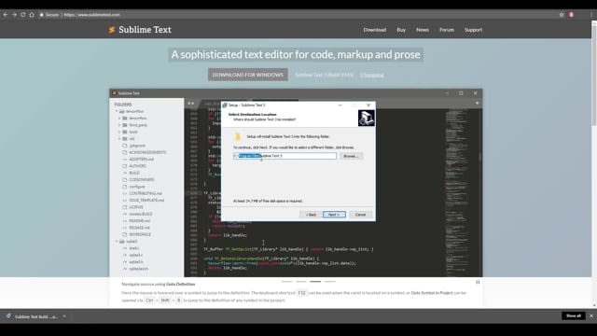Open the browser home page icon
Image resolution: width=597 pixels, height=336 pixels.
tap(32, 15)
